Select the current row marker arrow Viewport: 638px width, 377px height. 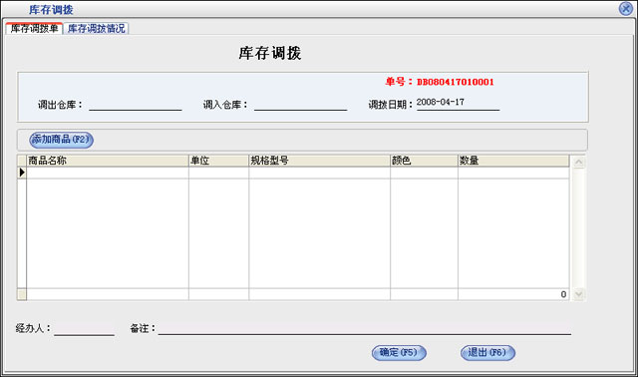point(22,173)
